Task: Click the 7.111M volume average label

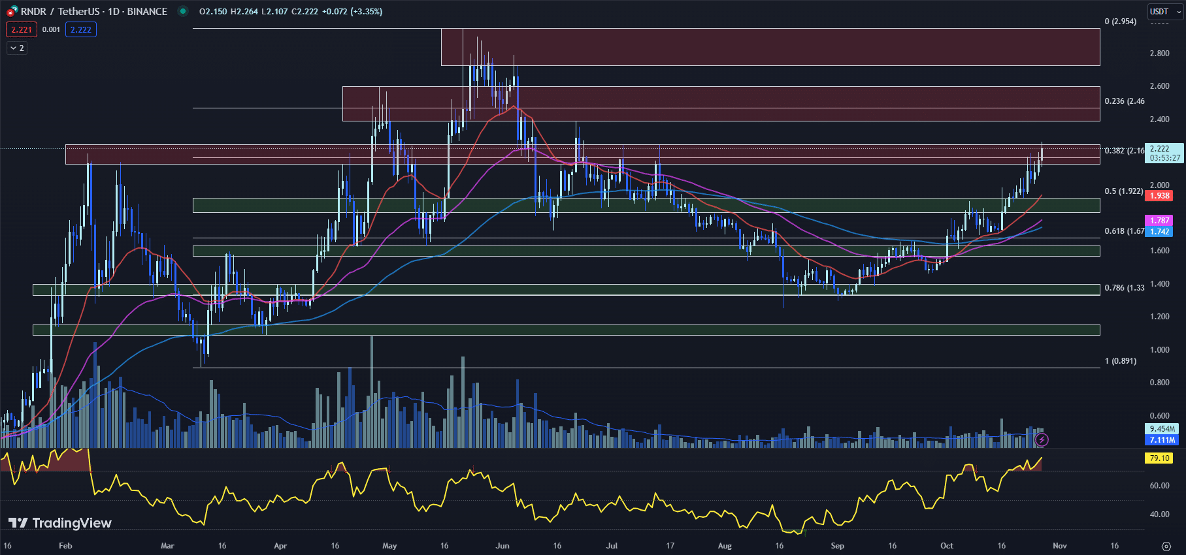Action: [x=1162, y=440]
